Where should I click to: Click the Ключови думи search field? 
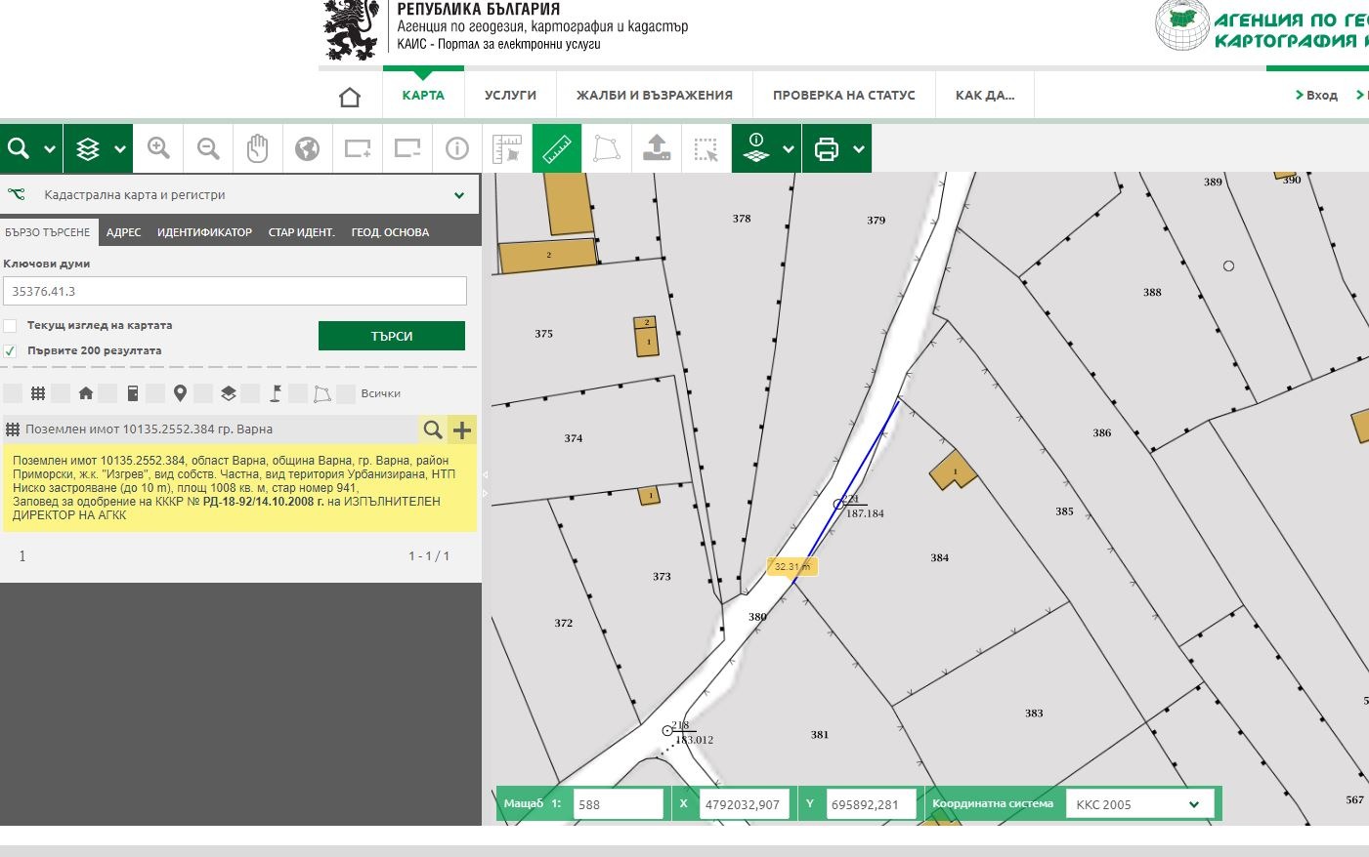point(235,291)
